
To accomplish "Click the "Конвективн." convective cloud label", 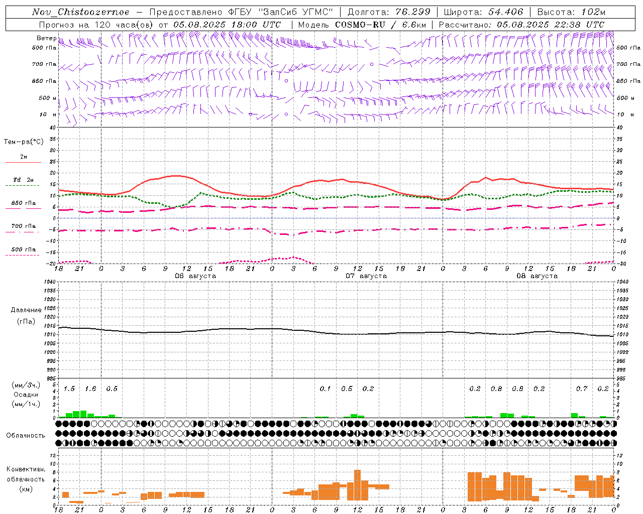I will [26, 469].
